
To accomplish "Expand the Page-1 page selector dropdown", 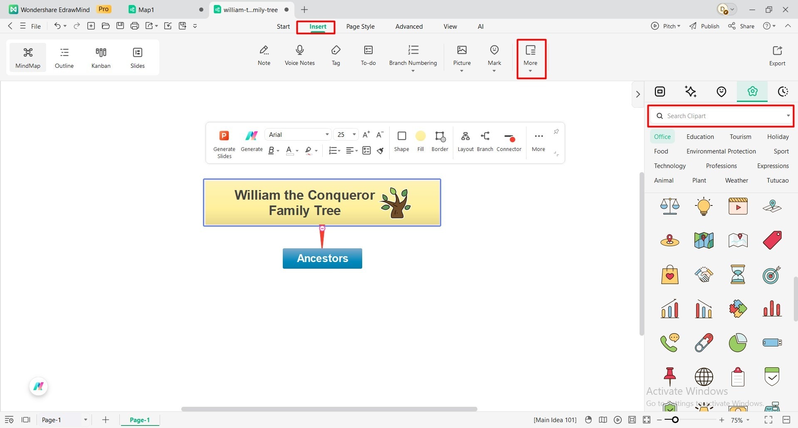I will tap(86, 420).
